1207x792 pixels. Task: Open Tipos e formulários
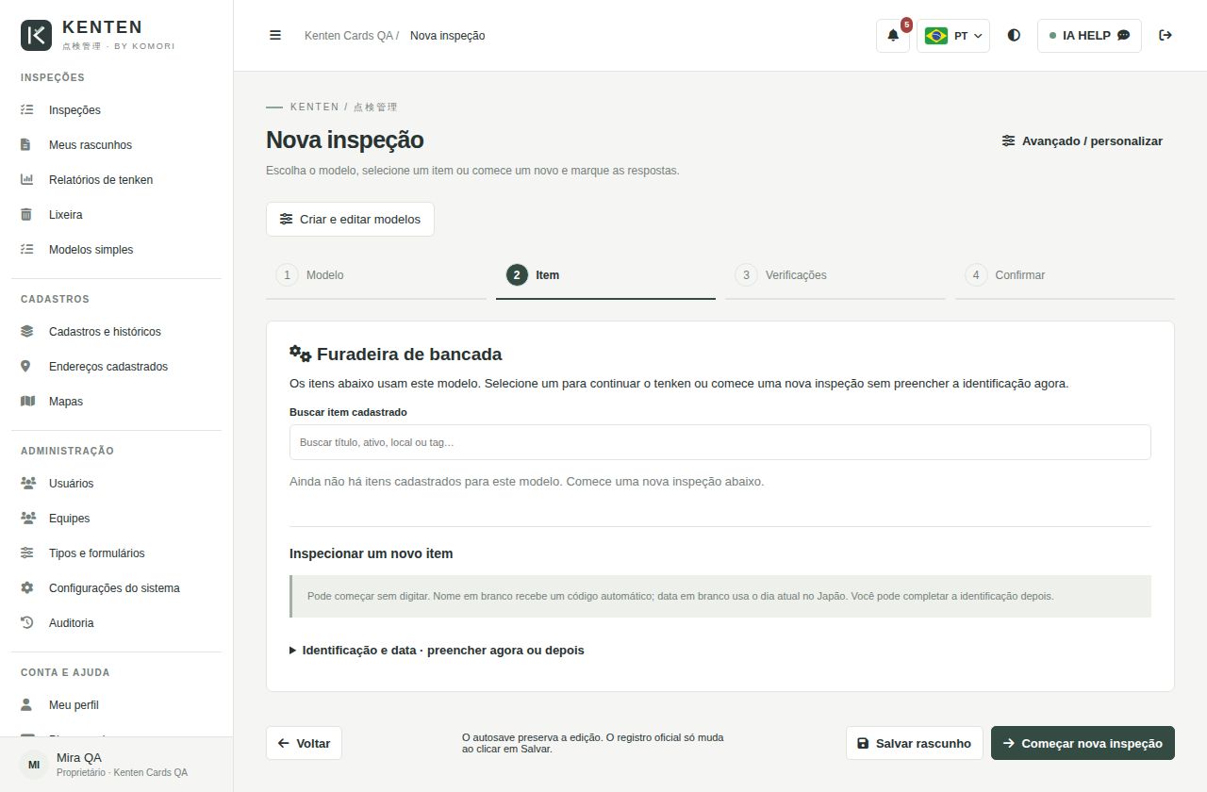click(x=116, y=553)
